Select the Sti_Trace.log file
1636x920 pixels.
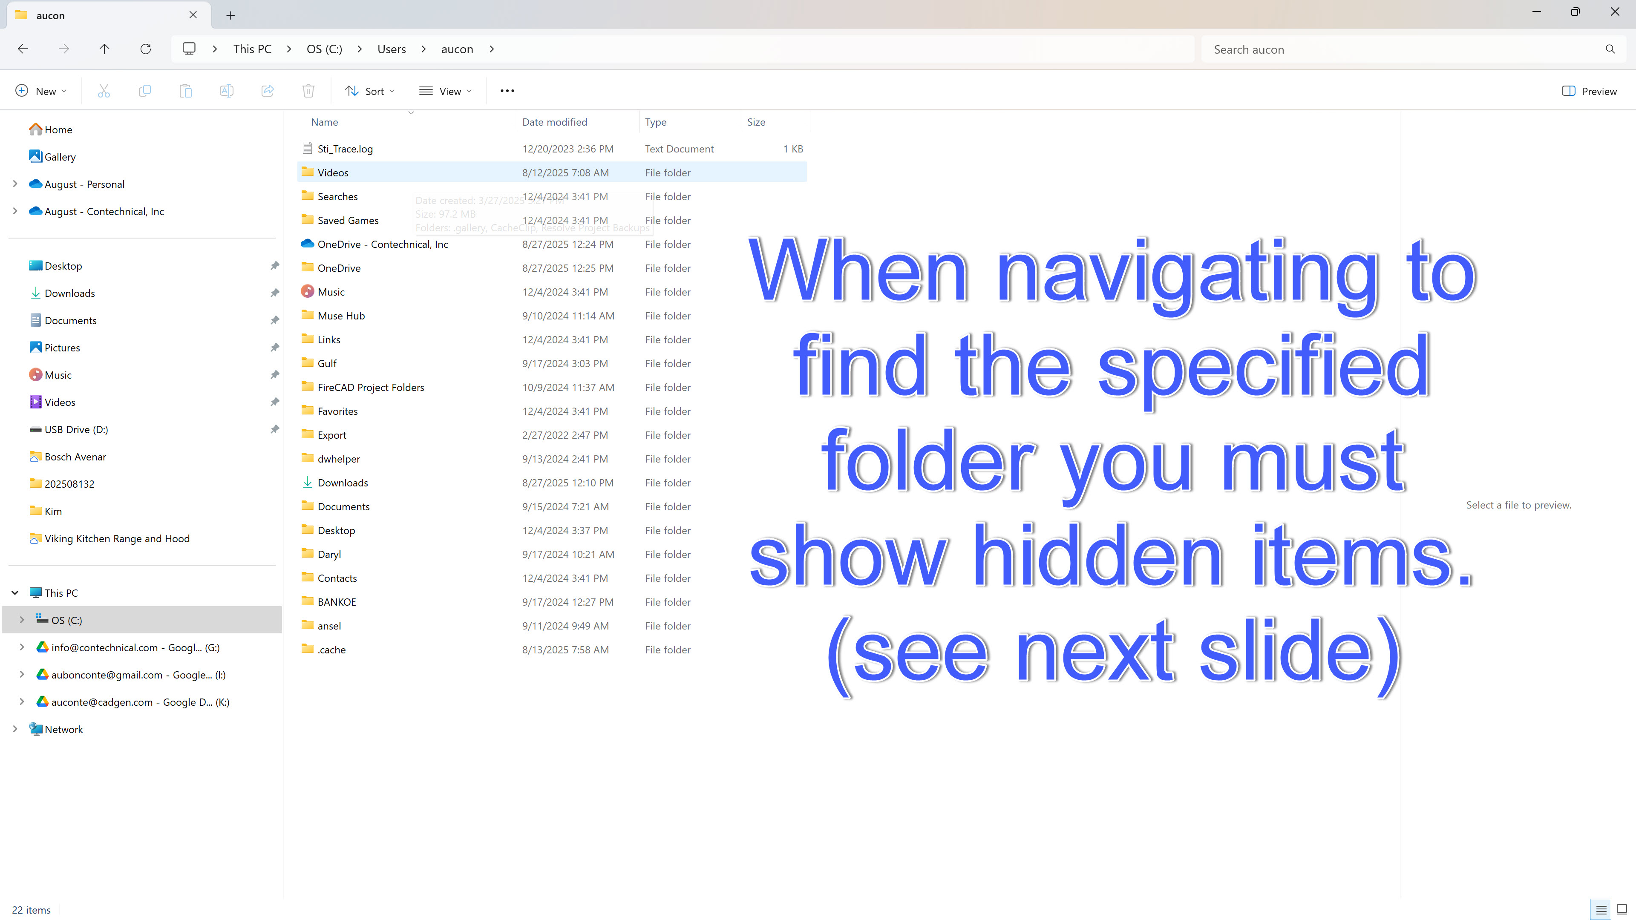pyautogui.click(x=552, y=149)
